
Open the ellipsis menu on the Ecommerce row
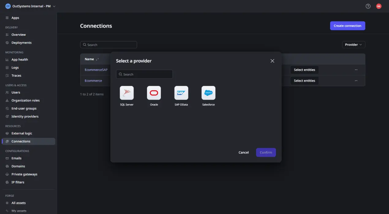[x=356, y=80]
